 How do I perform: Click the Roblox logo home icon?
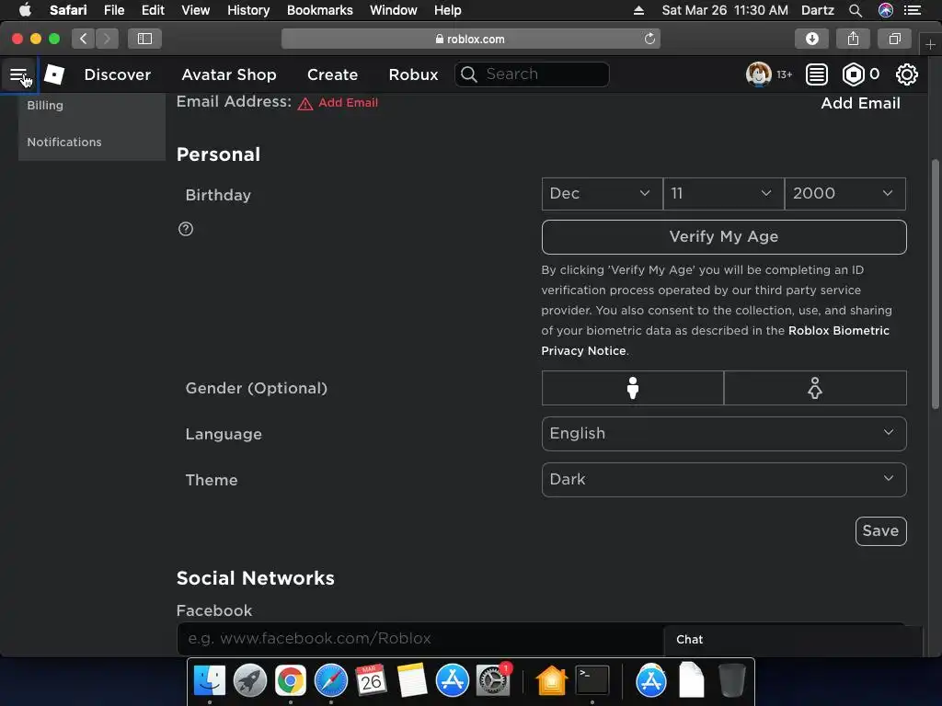click(x=54, y=74)
